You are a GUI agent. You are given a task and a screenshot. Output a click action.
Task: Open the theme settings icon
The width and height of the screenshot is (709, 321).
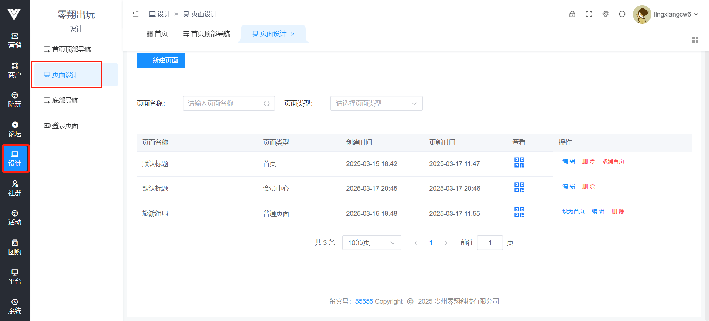point(605,14)
